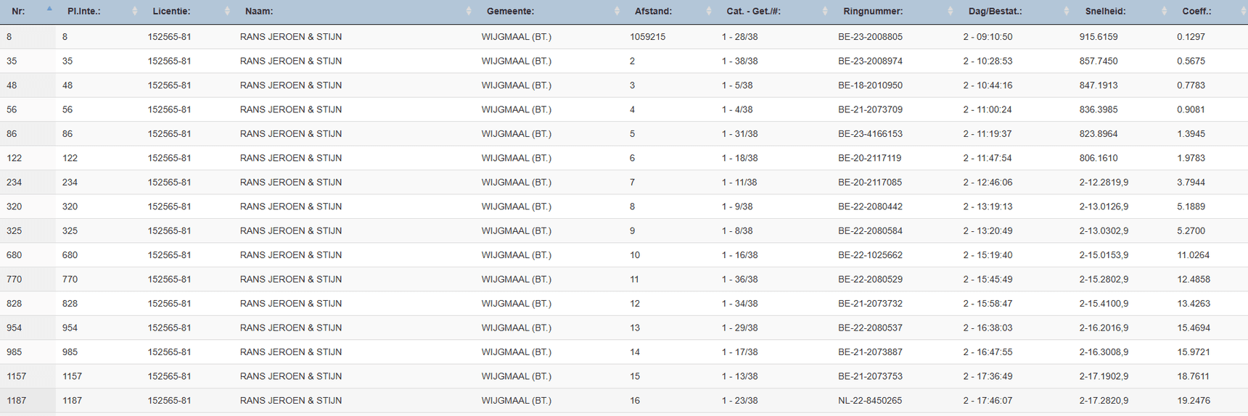This screenshot has height=416, width=1248.
Task: Sort by Ringnummer: via its sort icon
Action: (951, 11)
